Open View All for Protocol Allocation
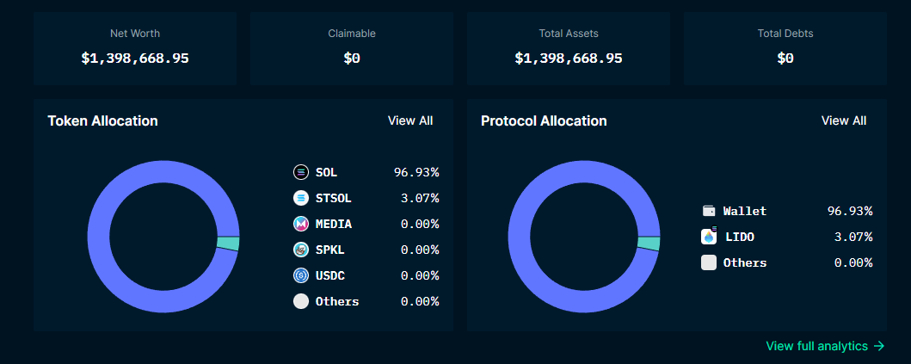 pyautogui.click(x=844, y=120)
